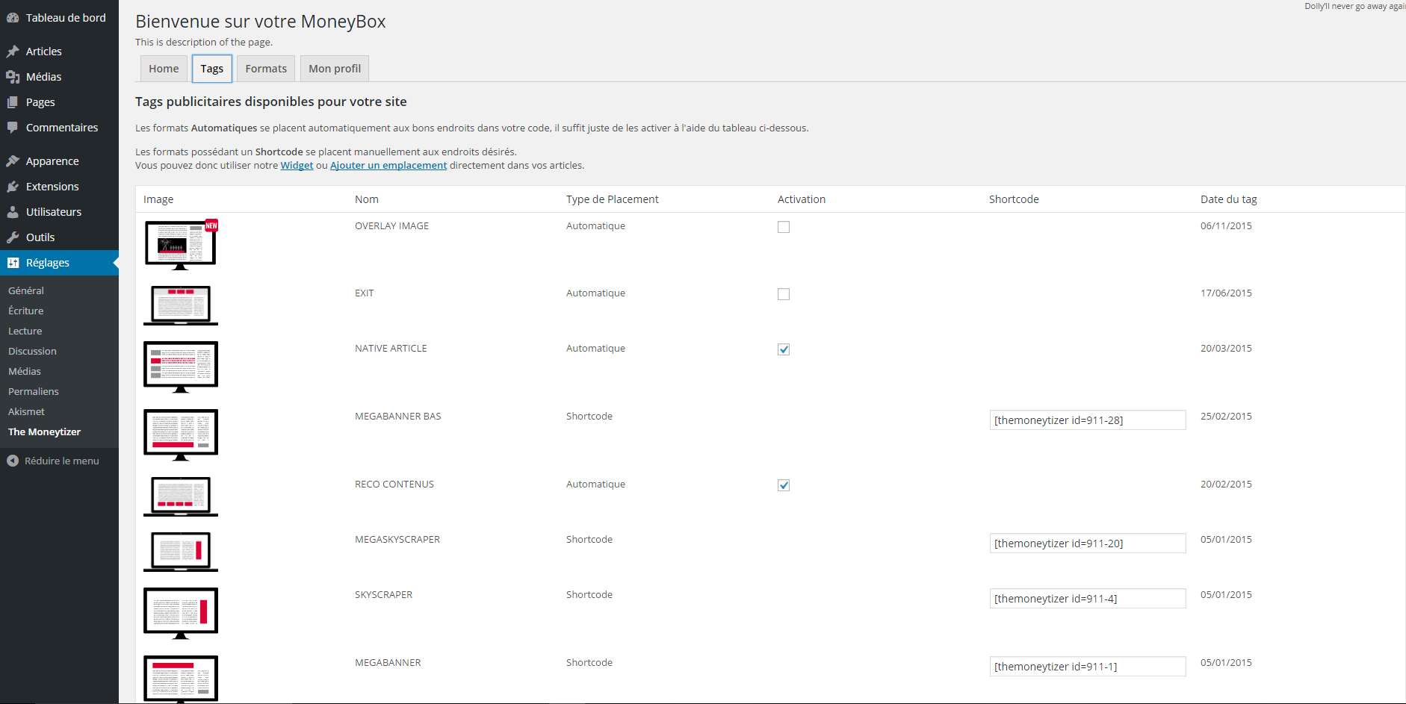Open the Médias sidebar icon
This screenshot has height=704, width=1406.
13,77
